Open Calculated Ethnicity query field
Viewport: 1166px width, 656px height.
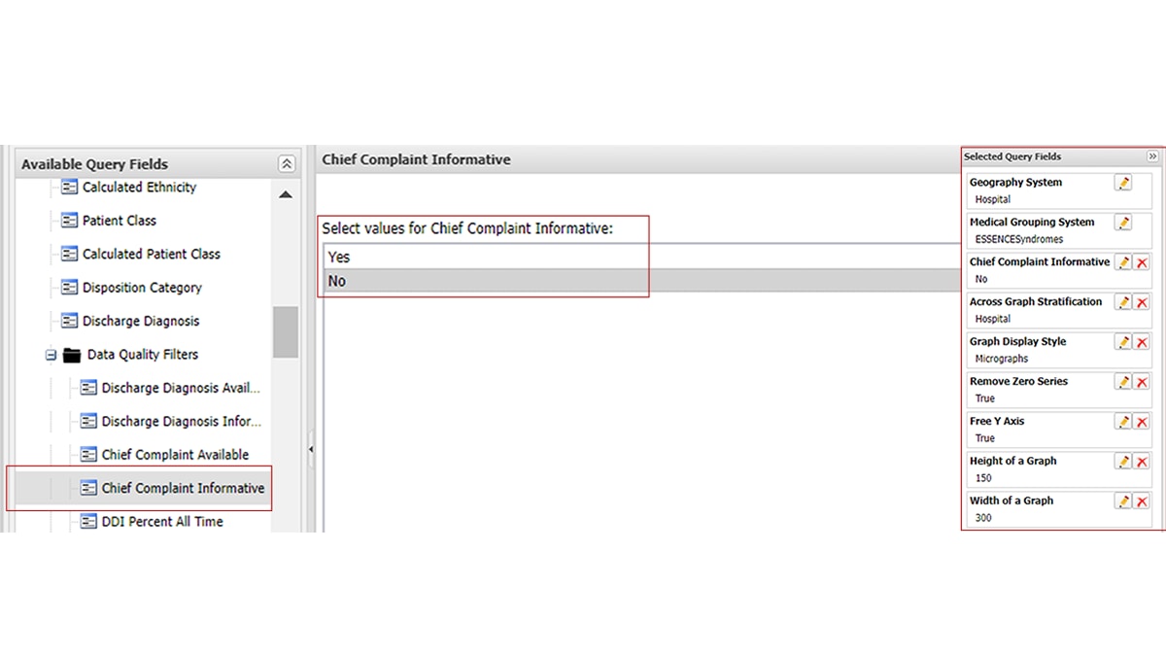[x=139, y=188]
